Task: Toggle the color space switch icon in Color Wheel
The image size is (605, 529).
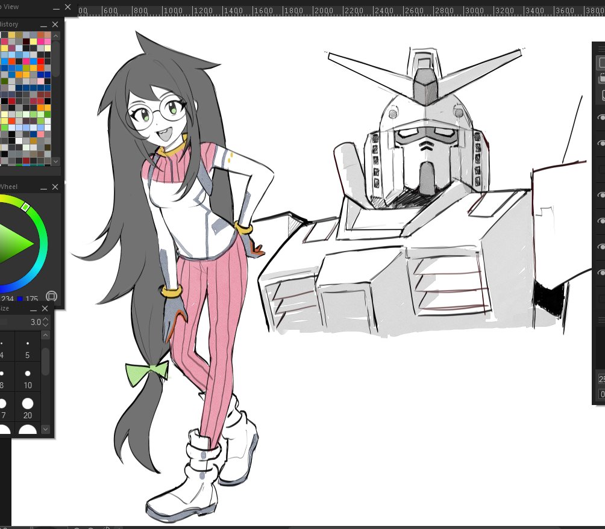Action: tap(51, 296)
